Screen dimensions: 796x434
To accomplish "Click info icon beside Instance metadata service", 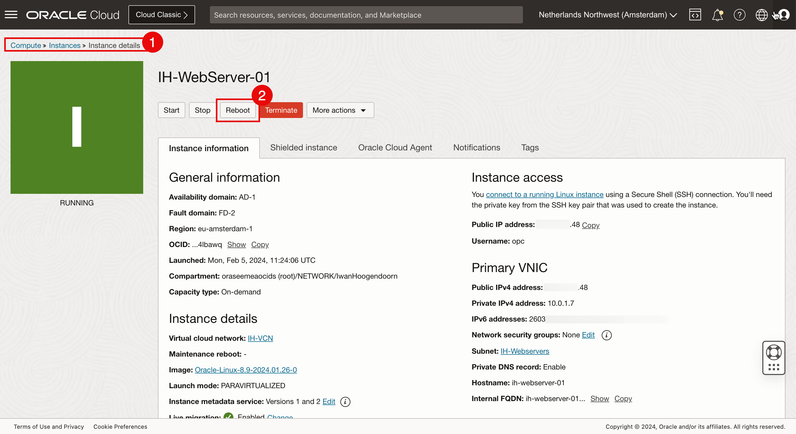I will [345, 402].
